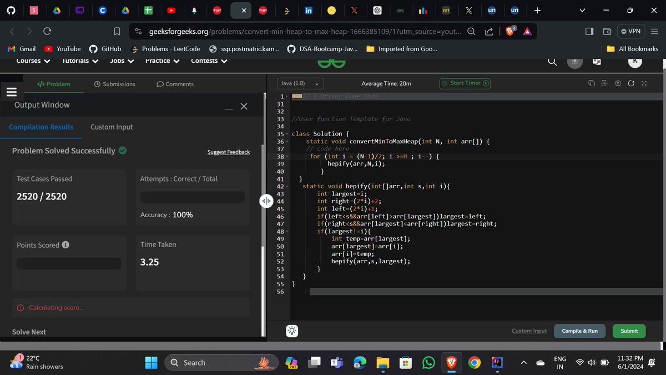Screen dimensions: 666x375
Task: Select the Custom Input tab in the Output Window
Action: 112,127
